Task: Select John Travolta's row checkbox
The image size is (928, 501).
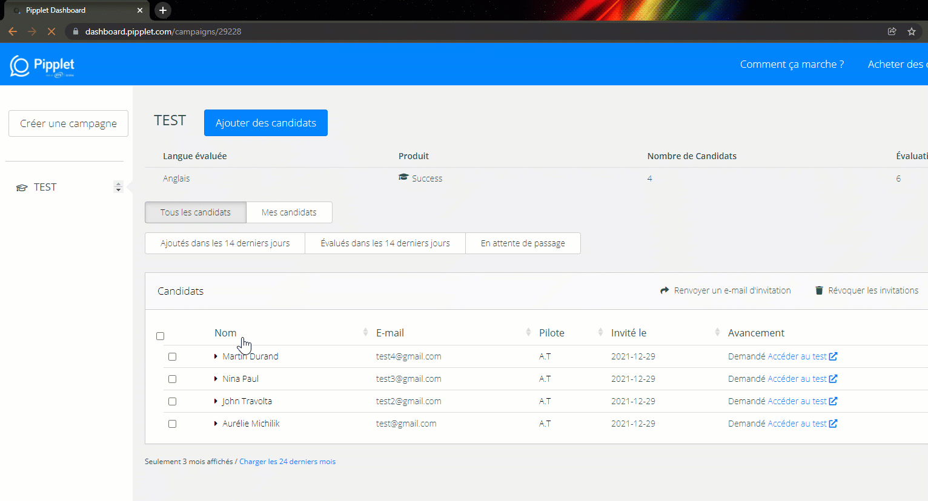Action: (x=173, y=401)
